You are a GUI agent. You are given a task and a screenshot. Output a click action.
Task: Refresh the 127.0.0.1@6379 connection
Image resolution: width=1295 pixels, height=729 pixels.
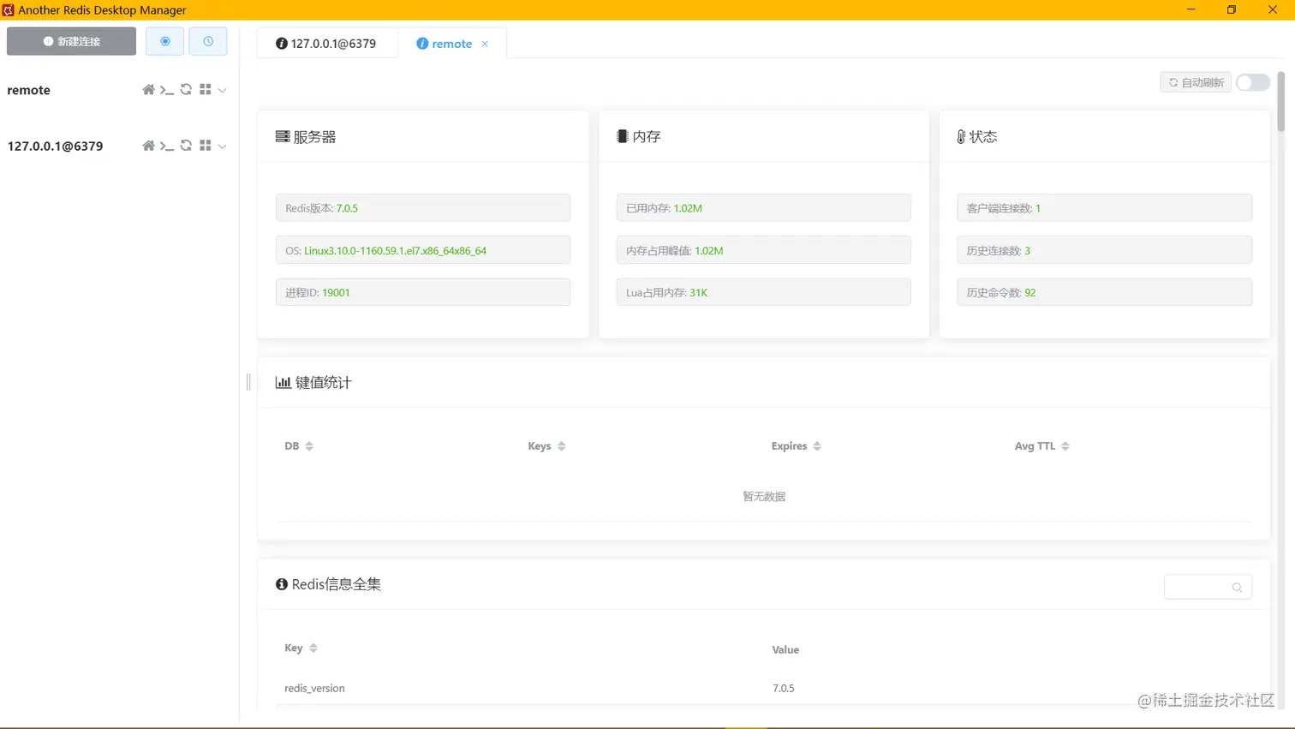186,146
